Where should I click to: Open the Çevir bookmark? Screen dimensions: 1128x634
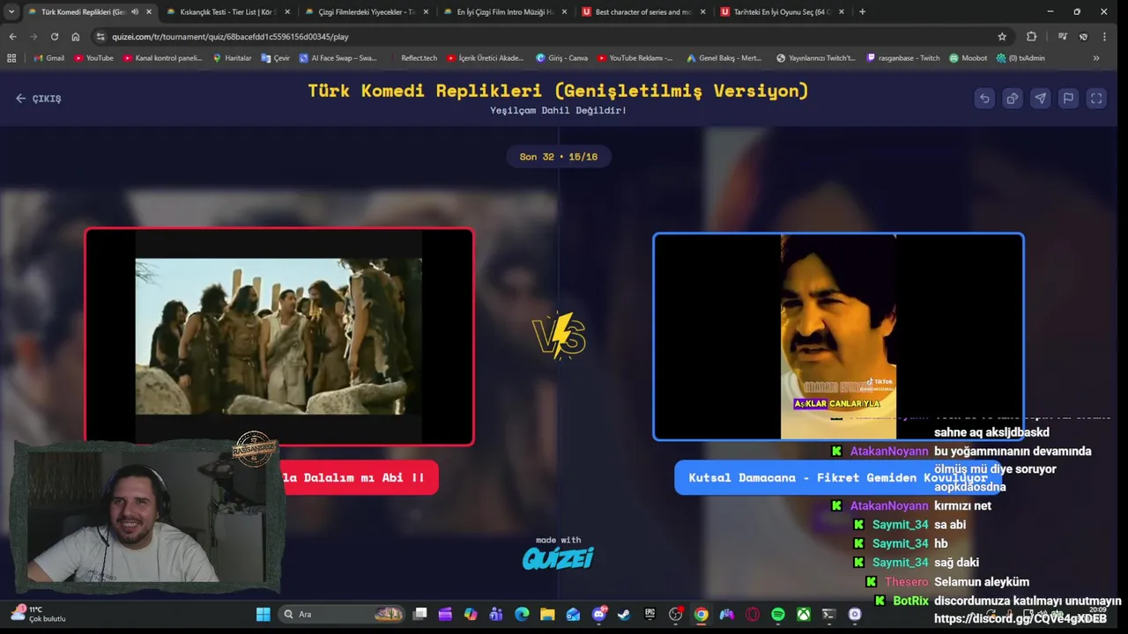tap(275, 58)
